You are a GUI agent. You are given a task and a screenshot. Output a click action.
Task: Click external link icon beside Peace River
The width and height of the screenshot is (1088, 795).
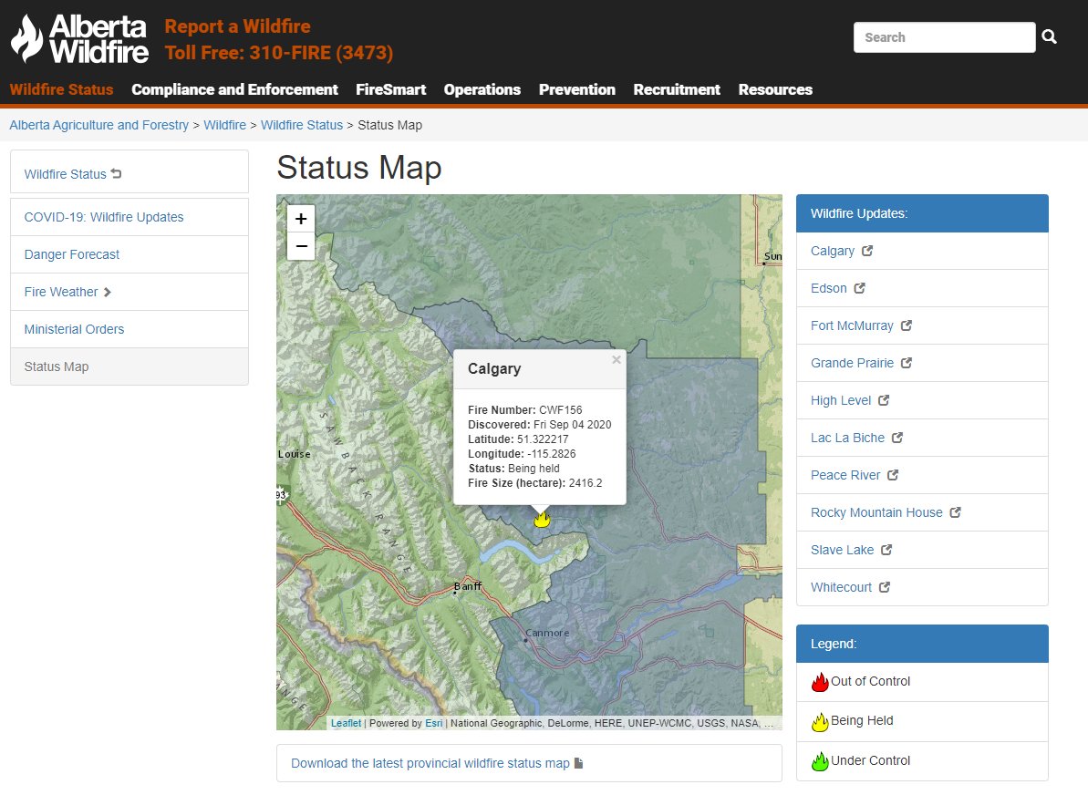pyautogui.click(x=893, y=475)
